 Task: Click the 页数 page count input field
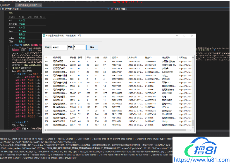79,47
